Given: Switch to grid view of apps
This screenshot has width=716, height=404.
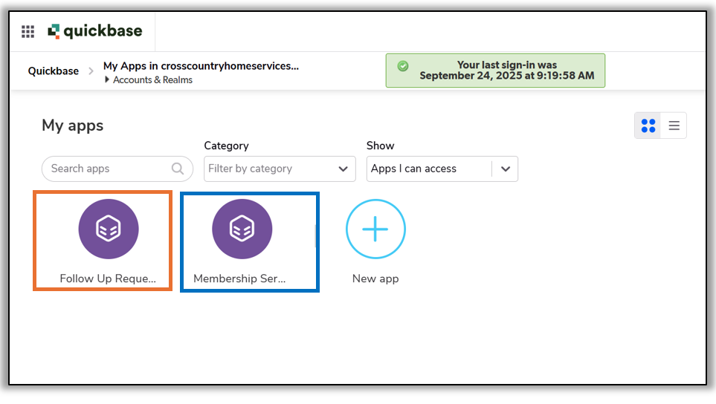Looking at the screenshot, I should pyautogui.click(x=648, y=126).
